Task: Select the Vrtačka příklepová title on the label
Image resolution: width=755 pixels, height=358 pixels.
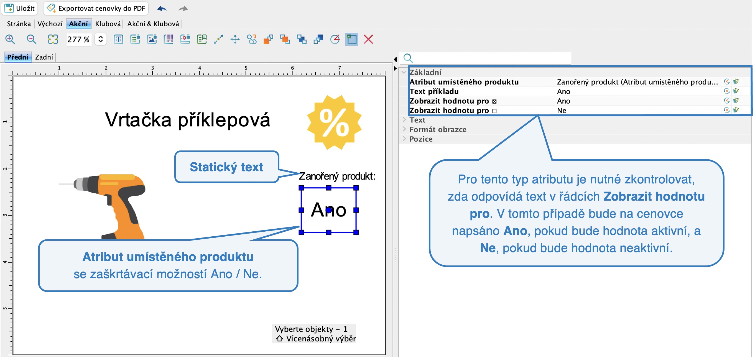Action: pyautogui.click(x=188, y=120)
